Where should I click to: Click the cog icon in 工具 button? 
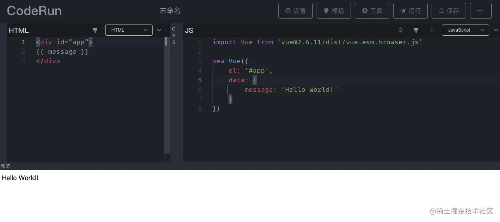click(x=365, y=11)
